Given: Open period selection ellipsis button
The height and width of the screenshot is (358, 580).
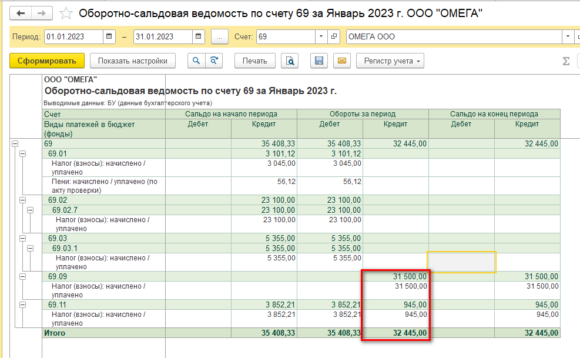Looking at the screenshot, I should click(219, 36).
